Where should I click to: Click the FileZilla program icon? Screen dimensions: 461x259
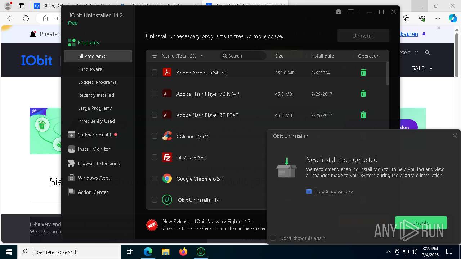[x=167, y=157]
